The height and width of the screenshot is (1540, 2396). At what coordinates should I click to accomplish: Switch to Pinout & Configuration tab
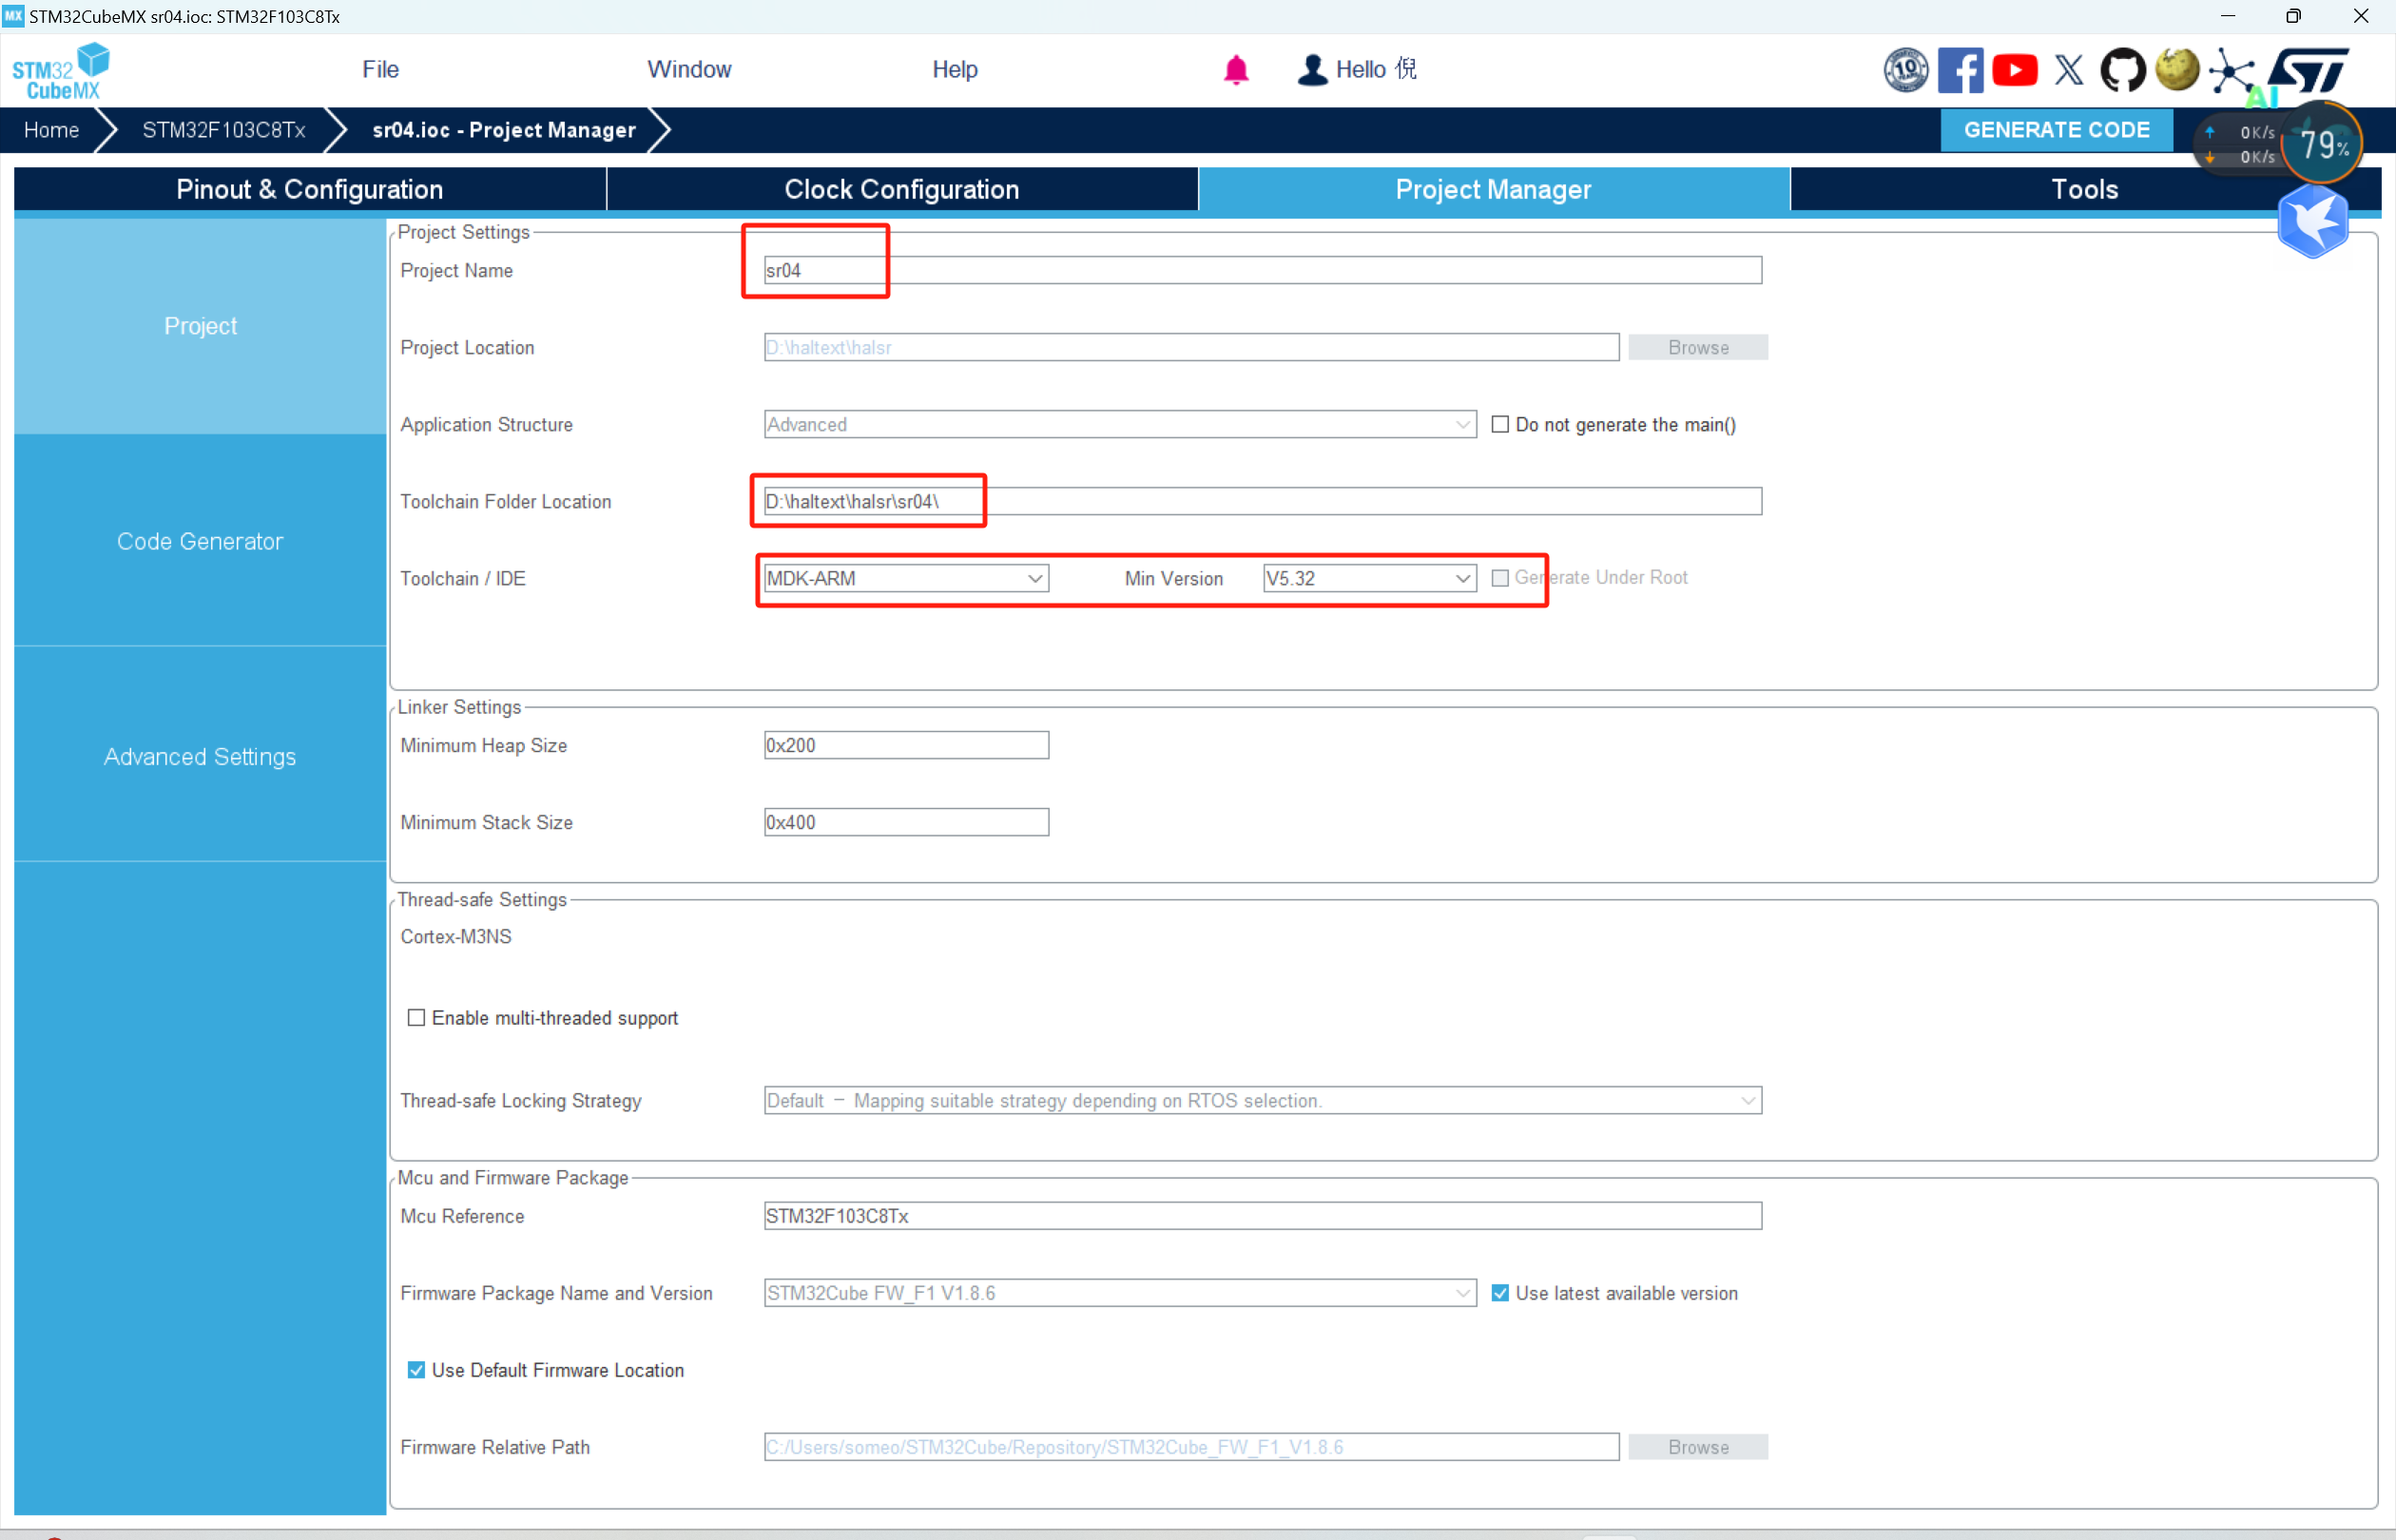[309, 189]
